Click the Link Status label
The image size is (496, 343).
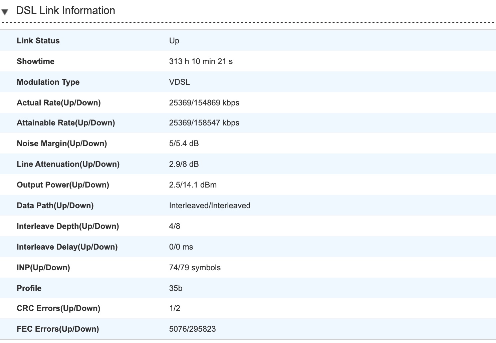pos(38,41)
